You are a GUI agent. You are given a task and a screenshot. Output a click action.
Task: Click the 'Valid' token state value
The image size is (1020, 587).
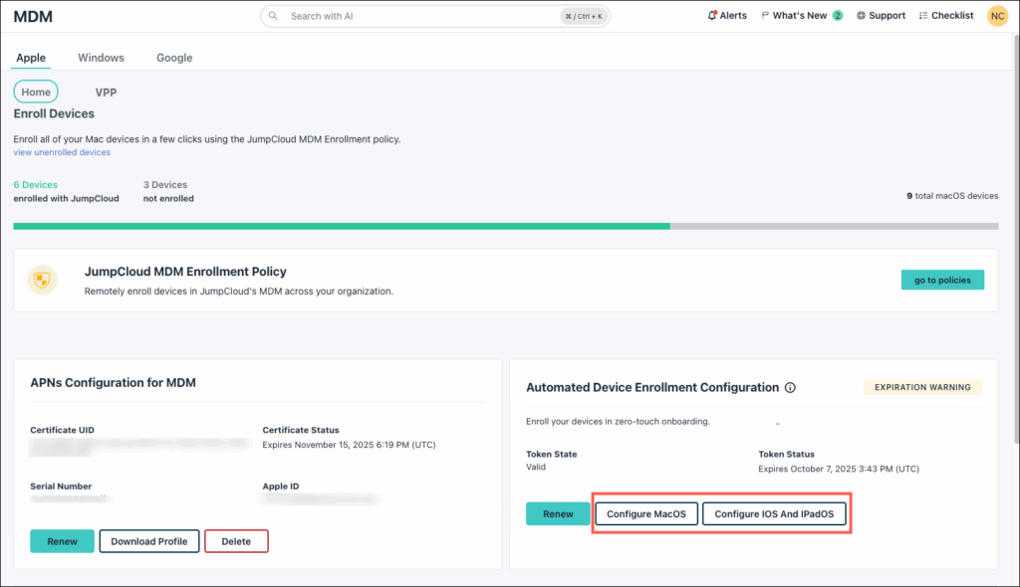[x=535, y=467]
